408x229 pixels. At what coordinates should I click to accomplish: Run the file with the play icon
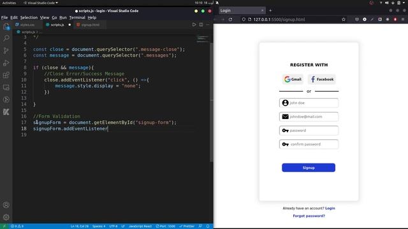click(194, 25)
